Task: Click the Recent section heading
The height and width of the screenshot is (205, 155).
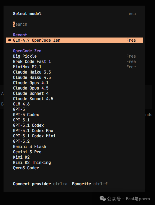Action: coord(20,35)
